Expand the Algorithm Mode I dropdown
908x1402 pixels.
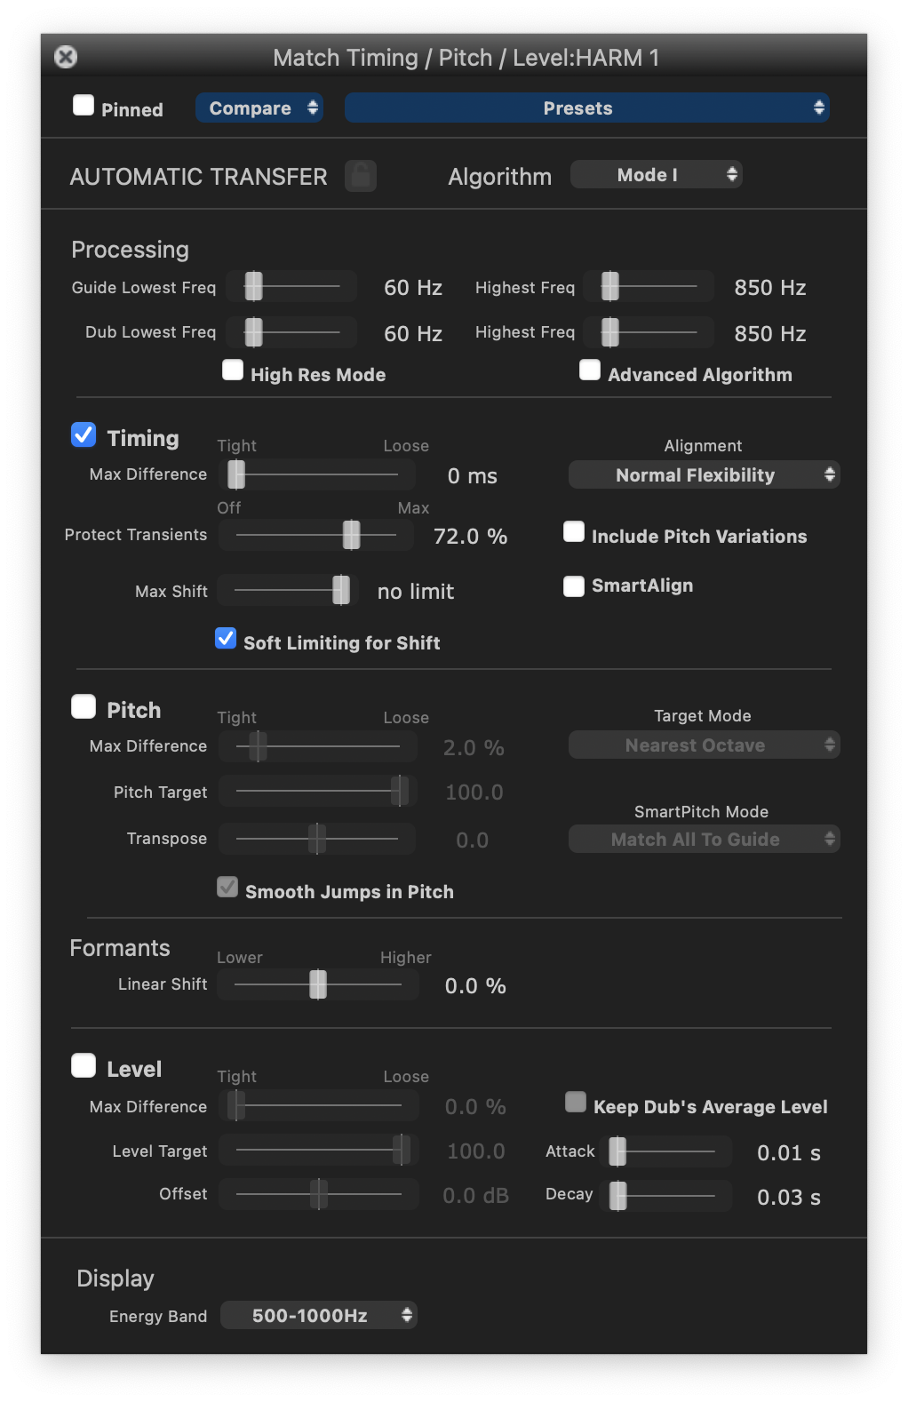pos(656,175)
